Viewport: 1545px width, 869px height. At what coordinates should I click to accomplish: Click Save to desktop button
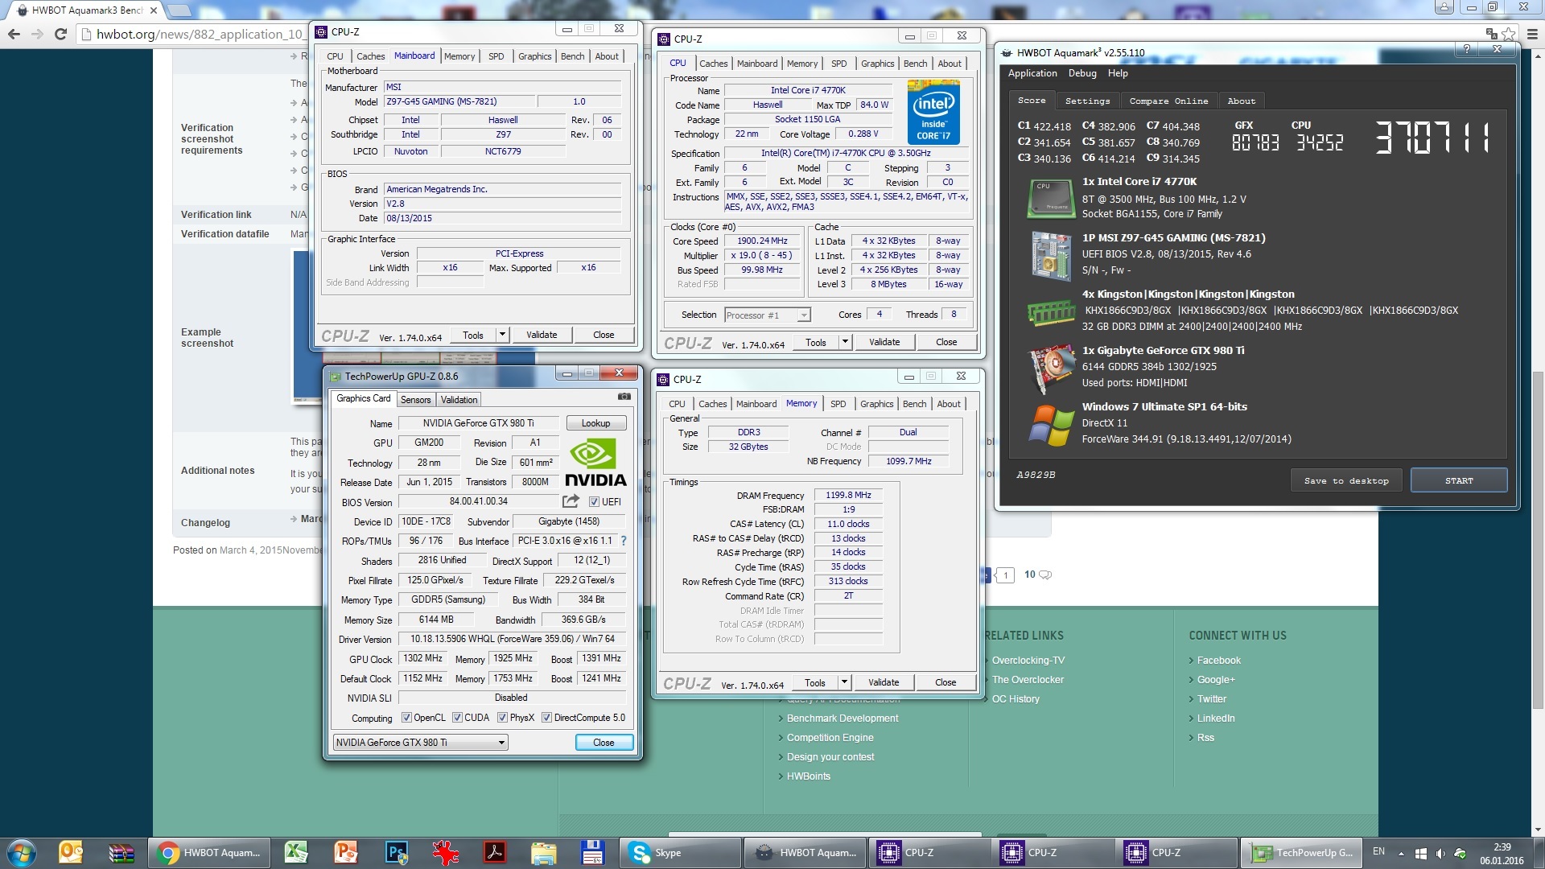click(x=1346, y=480)
